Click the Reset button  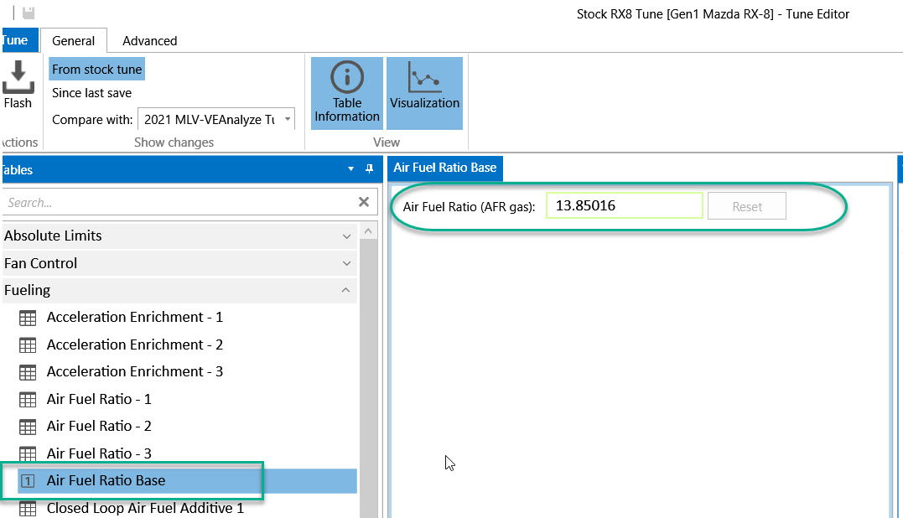[x=746, y=206]
